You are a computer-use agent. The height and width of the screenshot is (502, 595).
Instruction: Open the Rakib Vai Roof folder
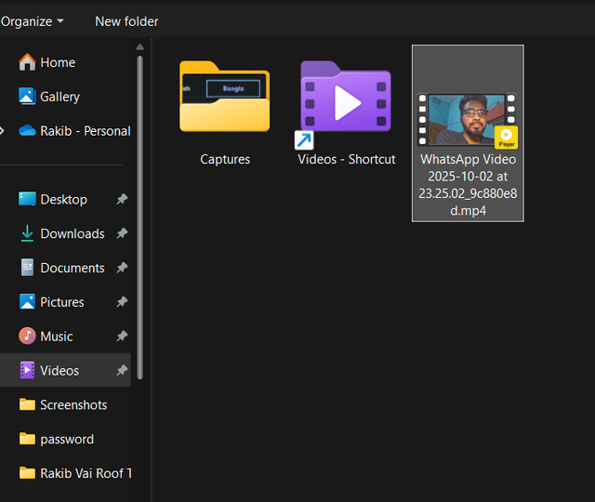(85, 473)
